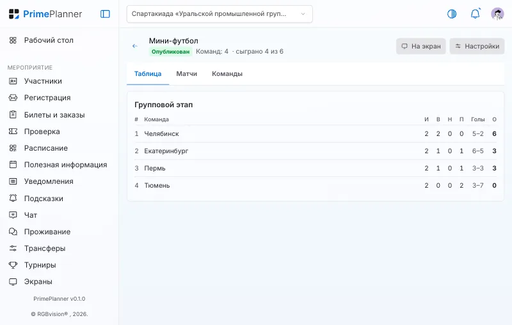Click goals value 6–5 for Екатеринбург
The height and width of the screenshot is (325, 512).
[477, 151]
